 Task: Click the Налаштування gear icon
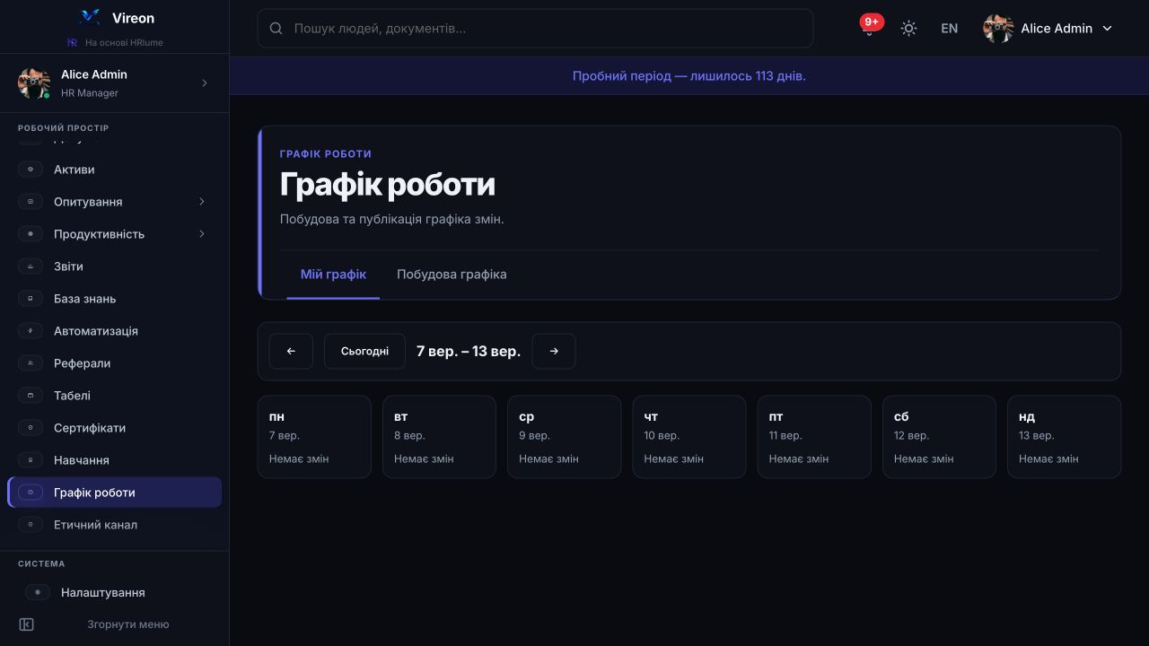click(38, 593)
